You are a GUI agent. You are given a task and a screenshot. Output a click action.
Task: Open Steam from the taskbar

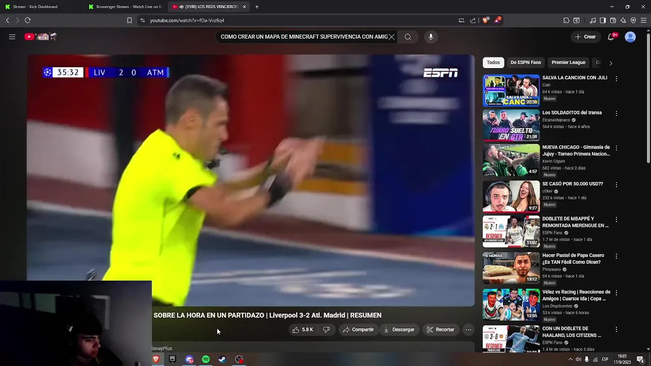(222, 359)
